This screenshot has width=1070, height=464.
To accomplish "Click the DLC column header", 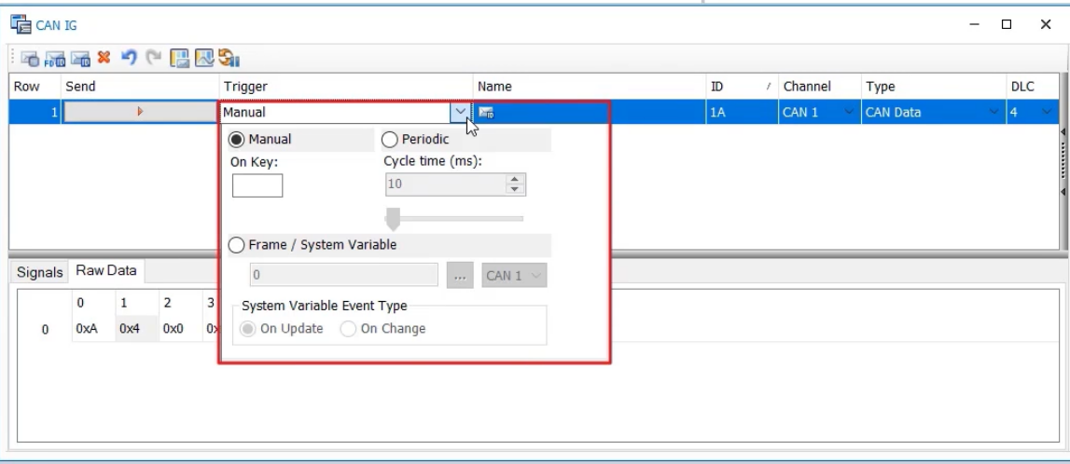I will tap(1033, 87).
